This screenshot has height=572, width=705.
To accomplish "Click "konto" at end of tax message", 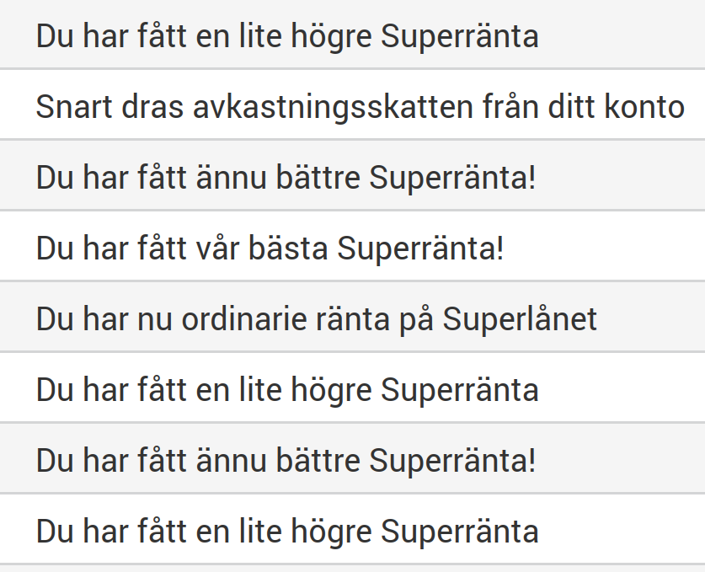I will (x=644, y=108).
